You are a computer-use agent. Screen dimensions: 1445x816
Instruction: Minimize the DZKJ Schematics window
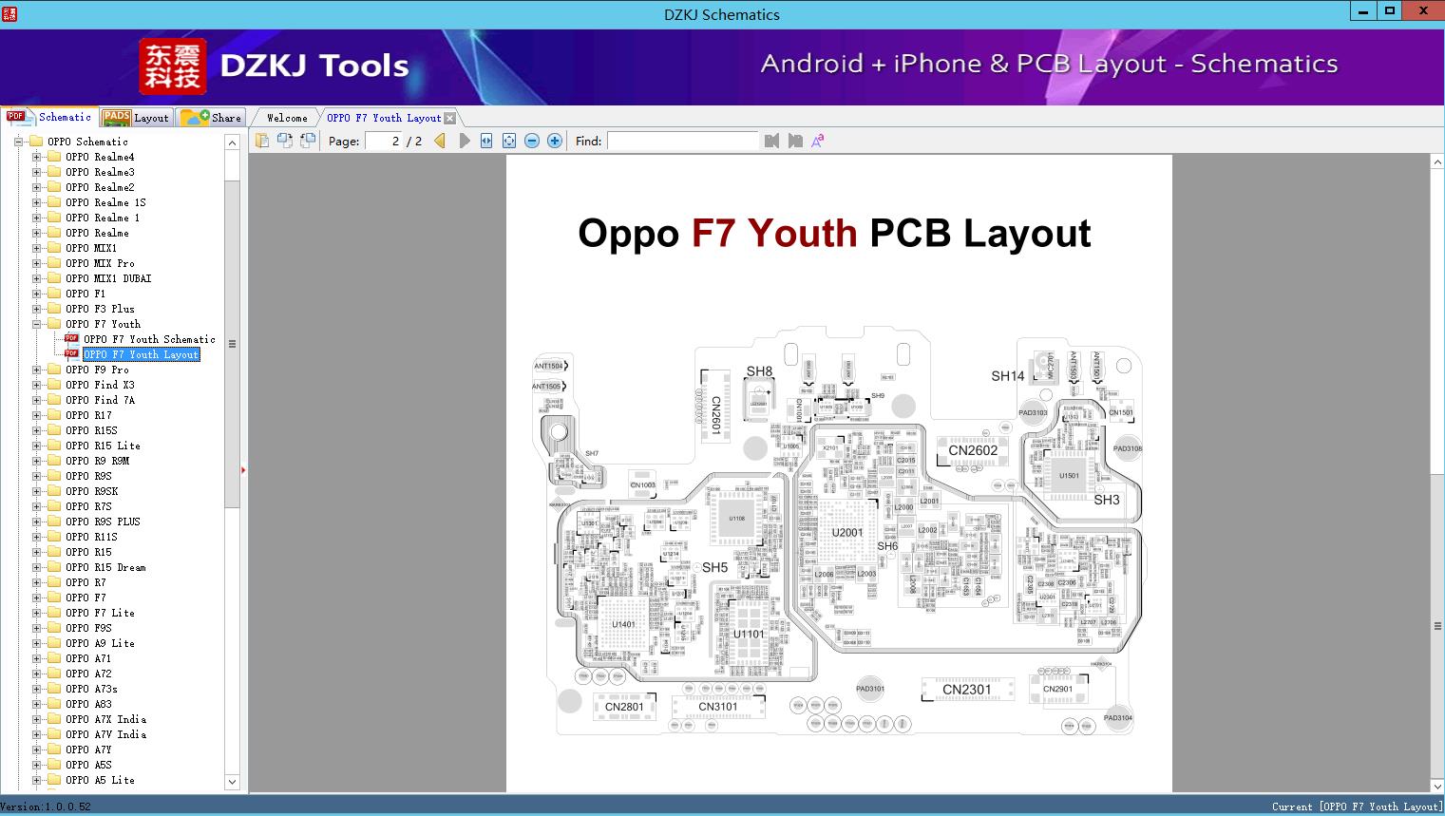(1364, 11)
